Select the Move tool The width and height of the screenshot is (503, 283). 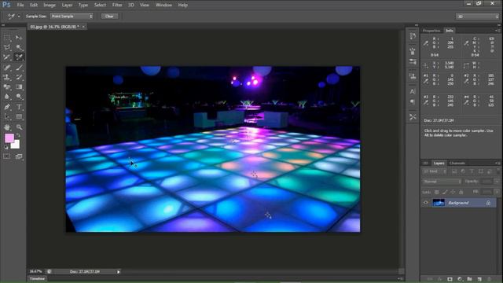coord(19,38)
